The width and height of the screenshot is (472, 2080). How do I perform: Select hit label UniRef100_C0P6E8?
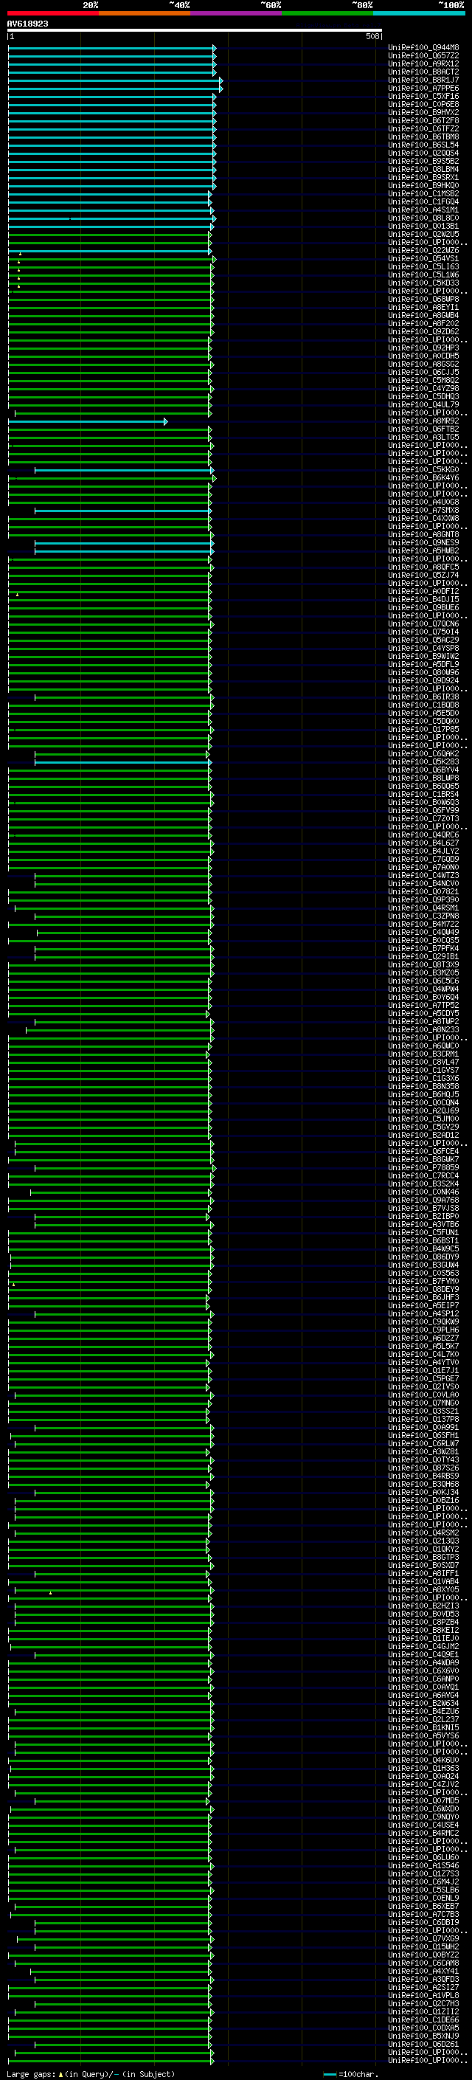pos(423,104)
